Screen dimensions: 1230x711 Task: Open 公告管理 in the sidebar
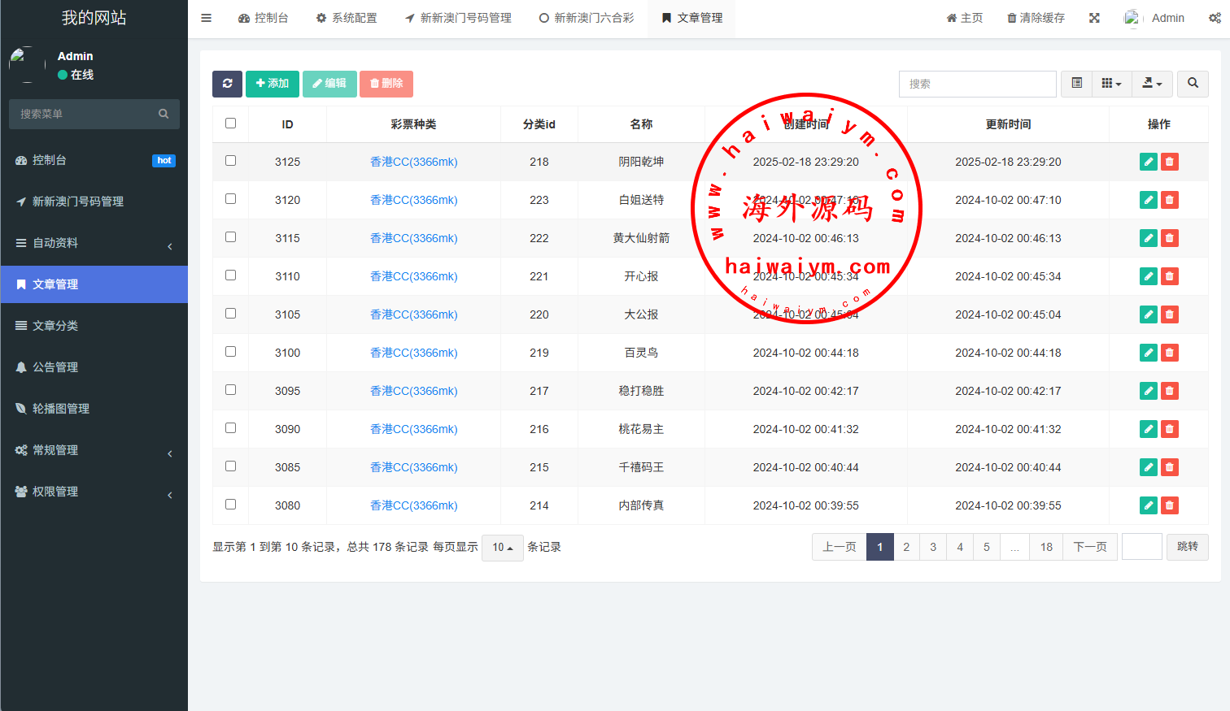click(55, 367)
